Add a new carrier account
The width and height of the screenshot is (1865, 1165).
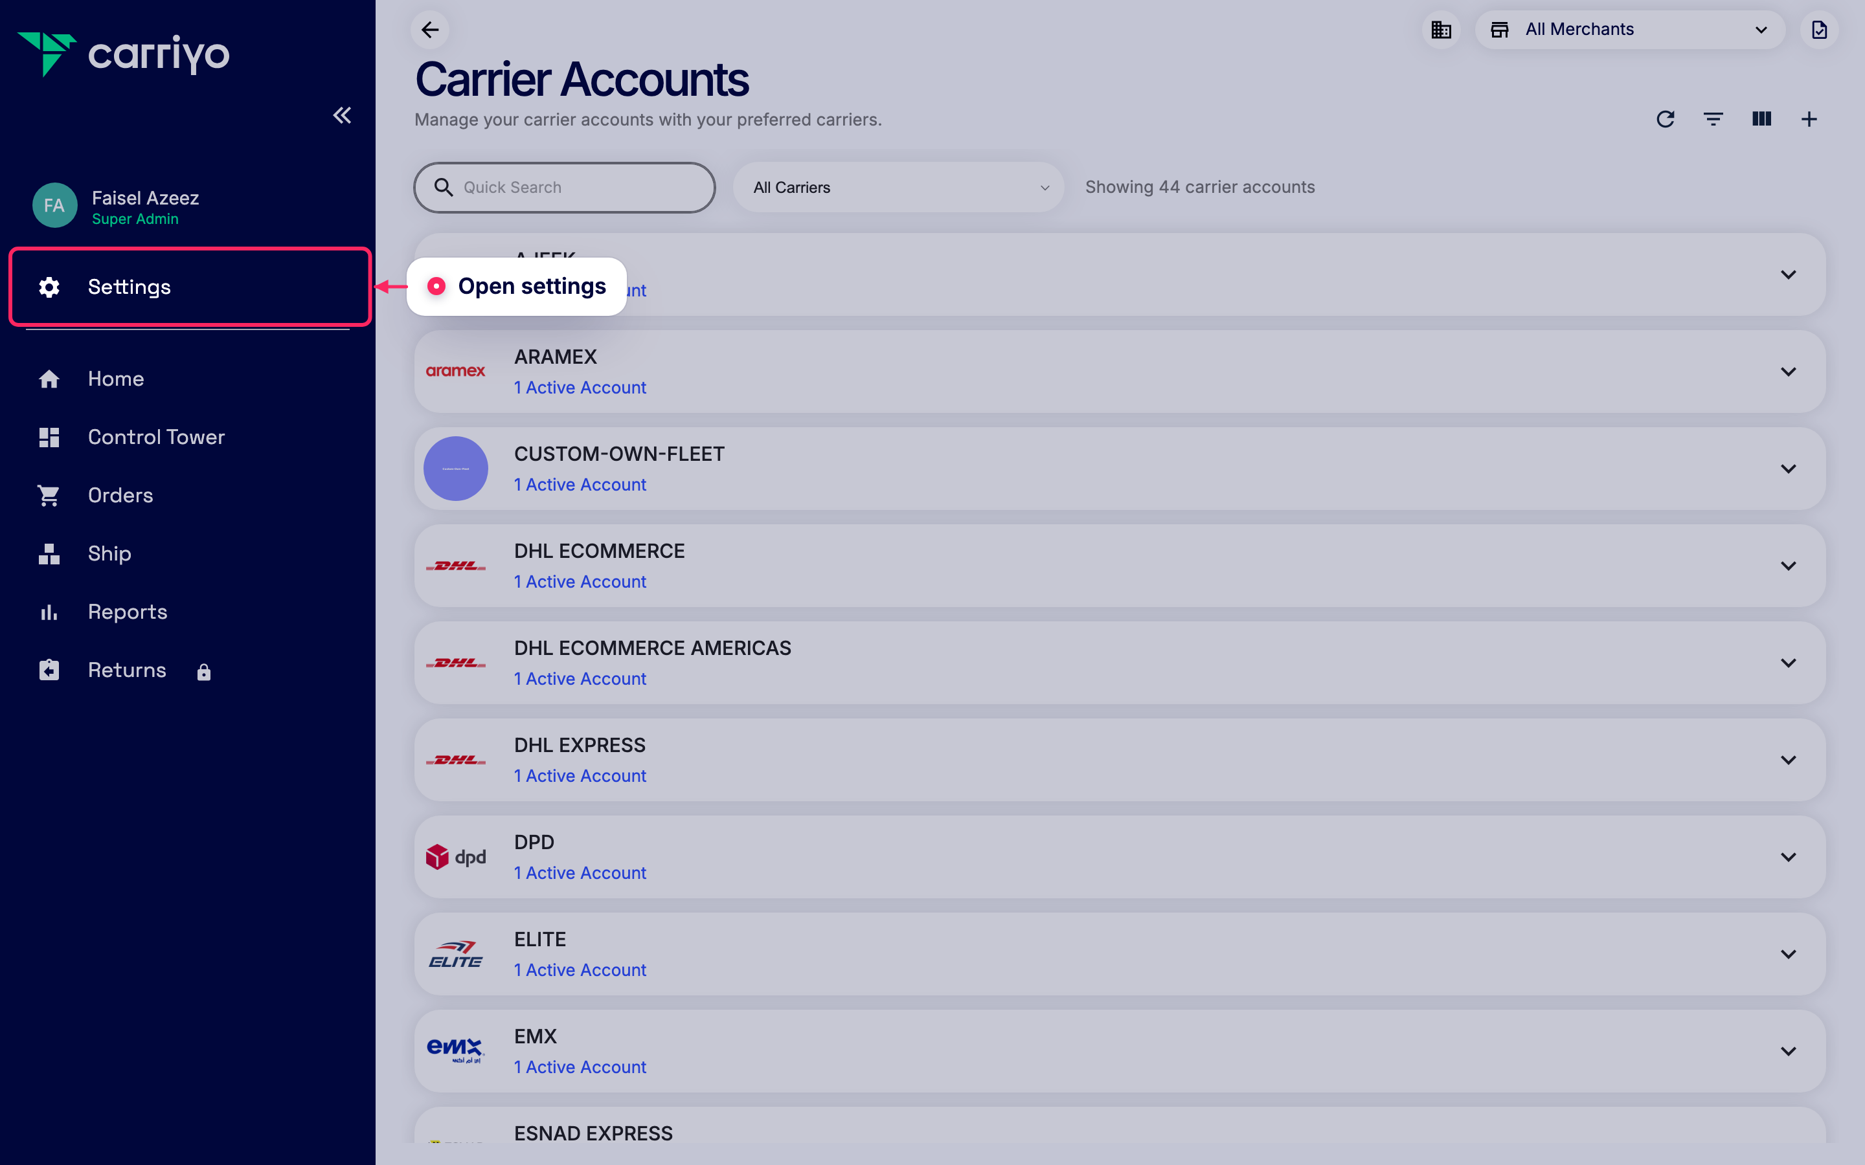point(1809,120)
